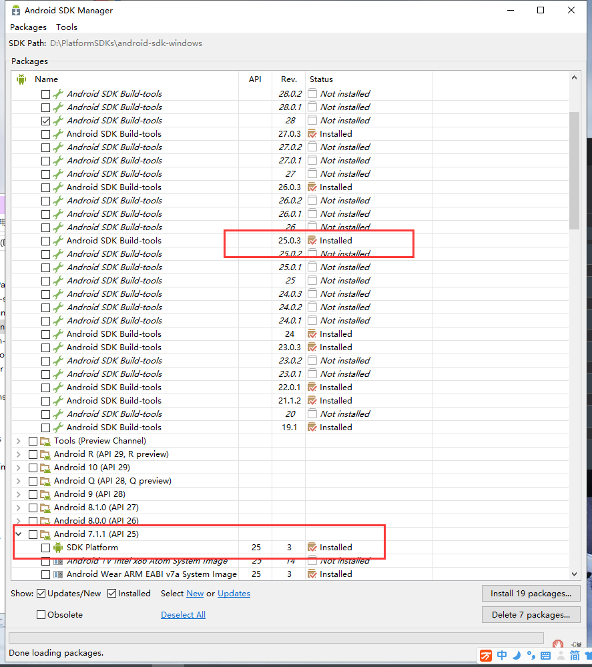The height and width of the screenshot is (667, 592).
Task: Click the wrench icon for Build-tools 27.0.3
Action: [x=58, y=134]
